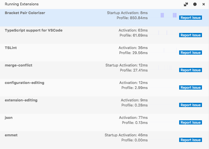Hit Report Issue in the json row
The width and height of the screenshot is (209, 149).
click(190, 123)
